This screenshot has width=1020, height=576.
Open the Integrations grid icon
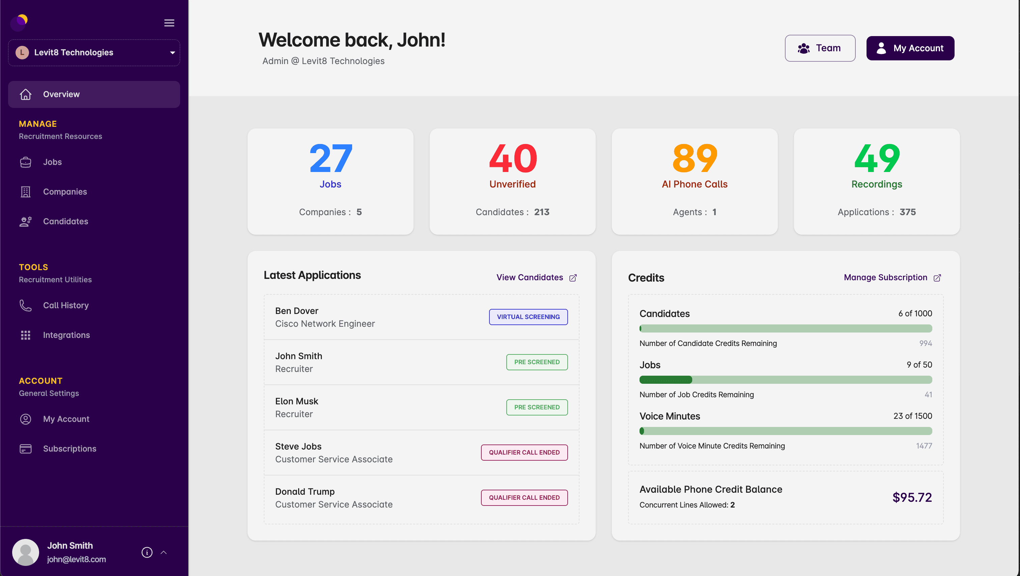[25, 335]
